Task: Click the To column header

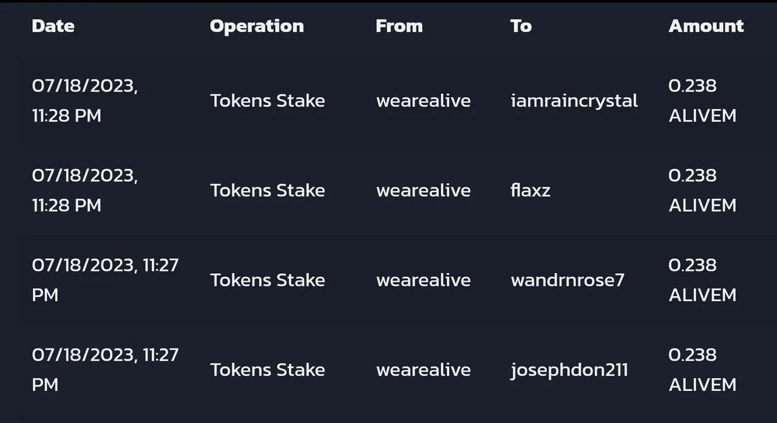Action: point(521,26)
